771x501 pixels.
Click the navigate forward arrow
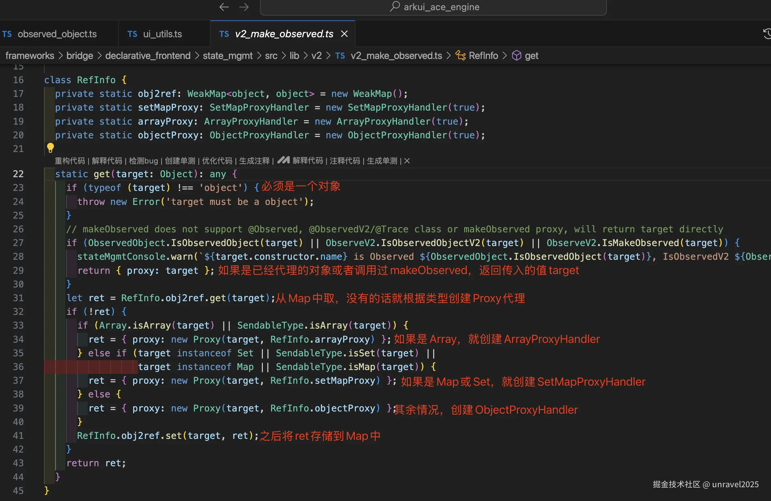[244, 7]
